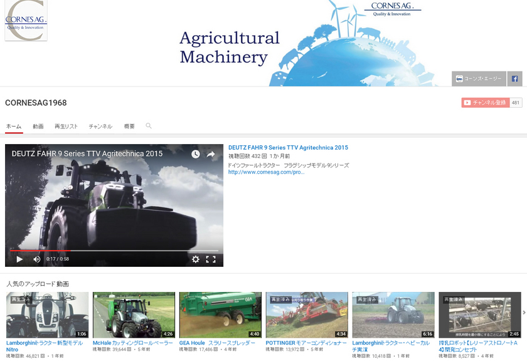Click the Watch Later clock icon

pos(196,154)
